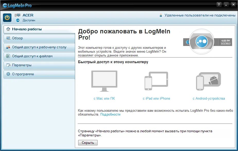Screen dimensions: 238x151
Task: Click the Скрыть button
Action: [88, 143]
